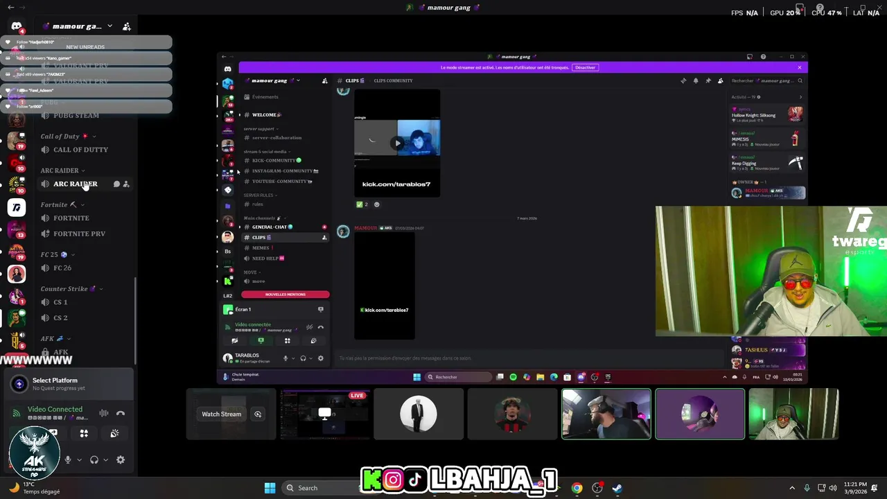887x499 pixels.
Task: Collapse the FC 25 category
Action: coord(58,254)
